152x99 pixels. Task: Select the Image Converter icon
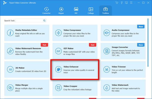click(107, 51)
